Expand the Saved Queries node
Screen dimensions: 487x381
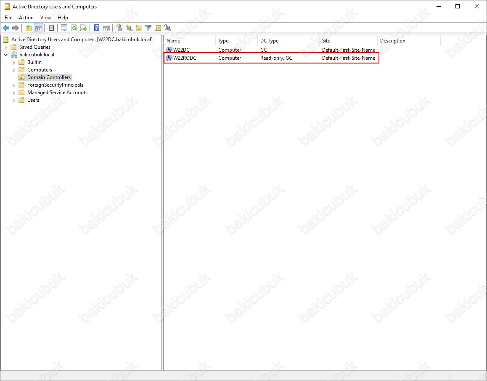[5, 47]
